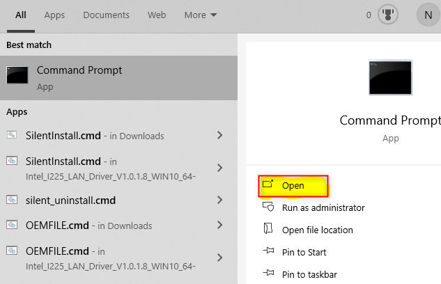Expand options for SilentInstall.cmd in Intel_I225 folder
The width and height of the screenshot is (441, 284).
(220, 168)
